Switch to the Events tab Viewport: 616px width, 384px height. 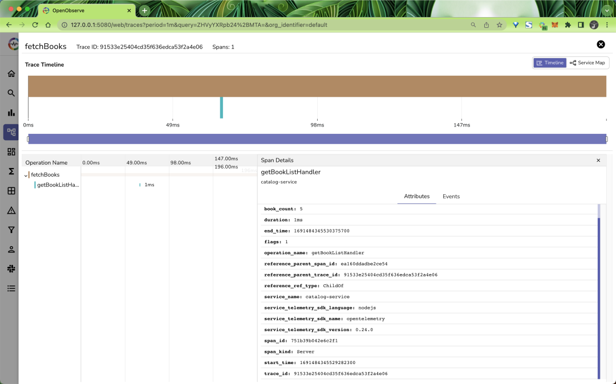point(451,196)
